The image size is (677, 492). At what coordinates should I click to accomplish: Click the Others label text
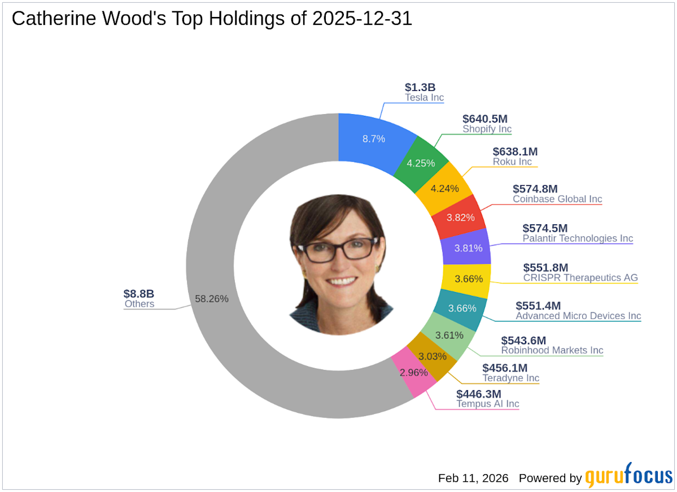coord(139,304)
